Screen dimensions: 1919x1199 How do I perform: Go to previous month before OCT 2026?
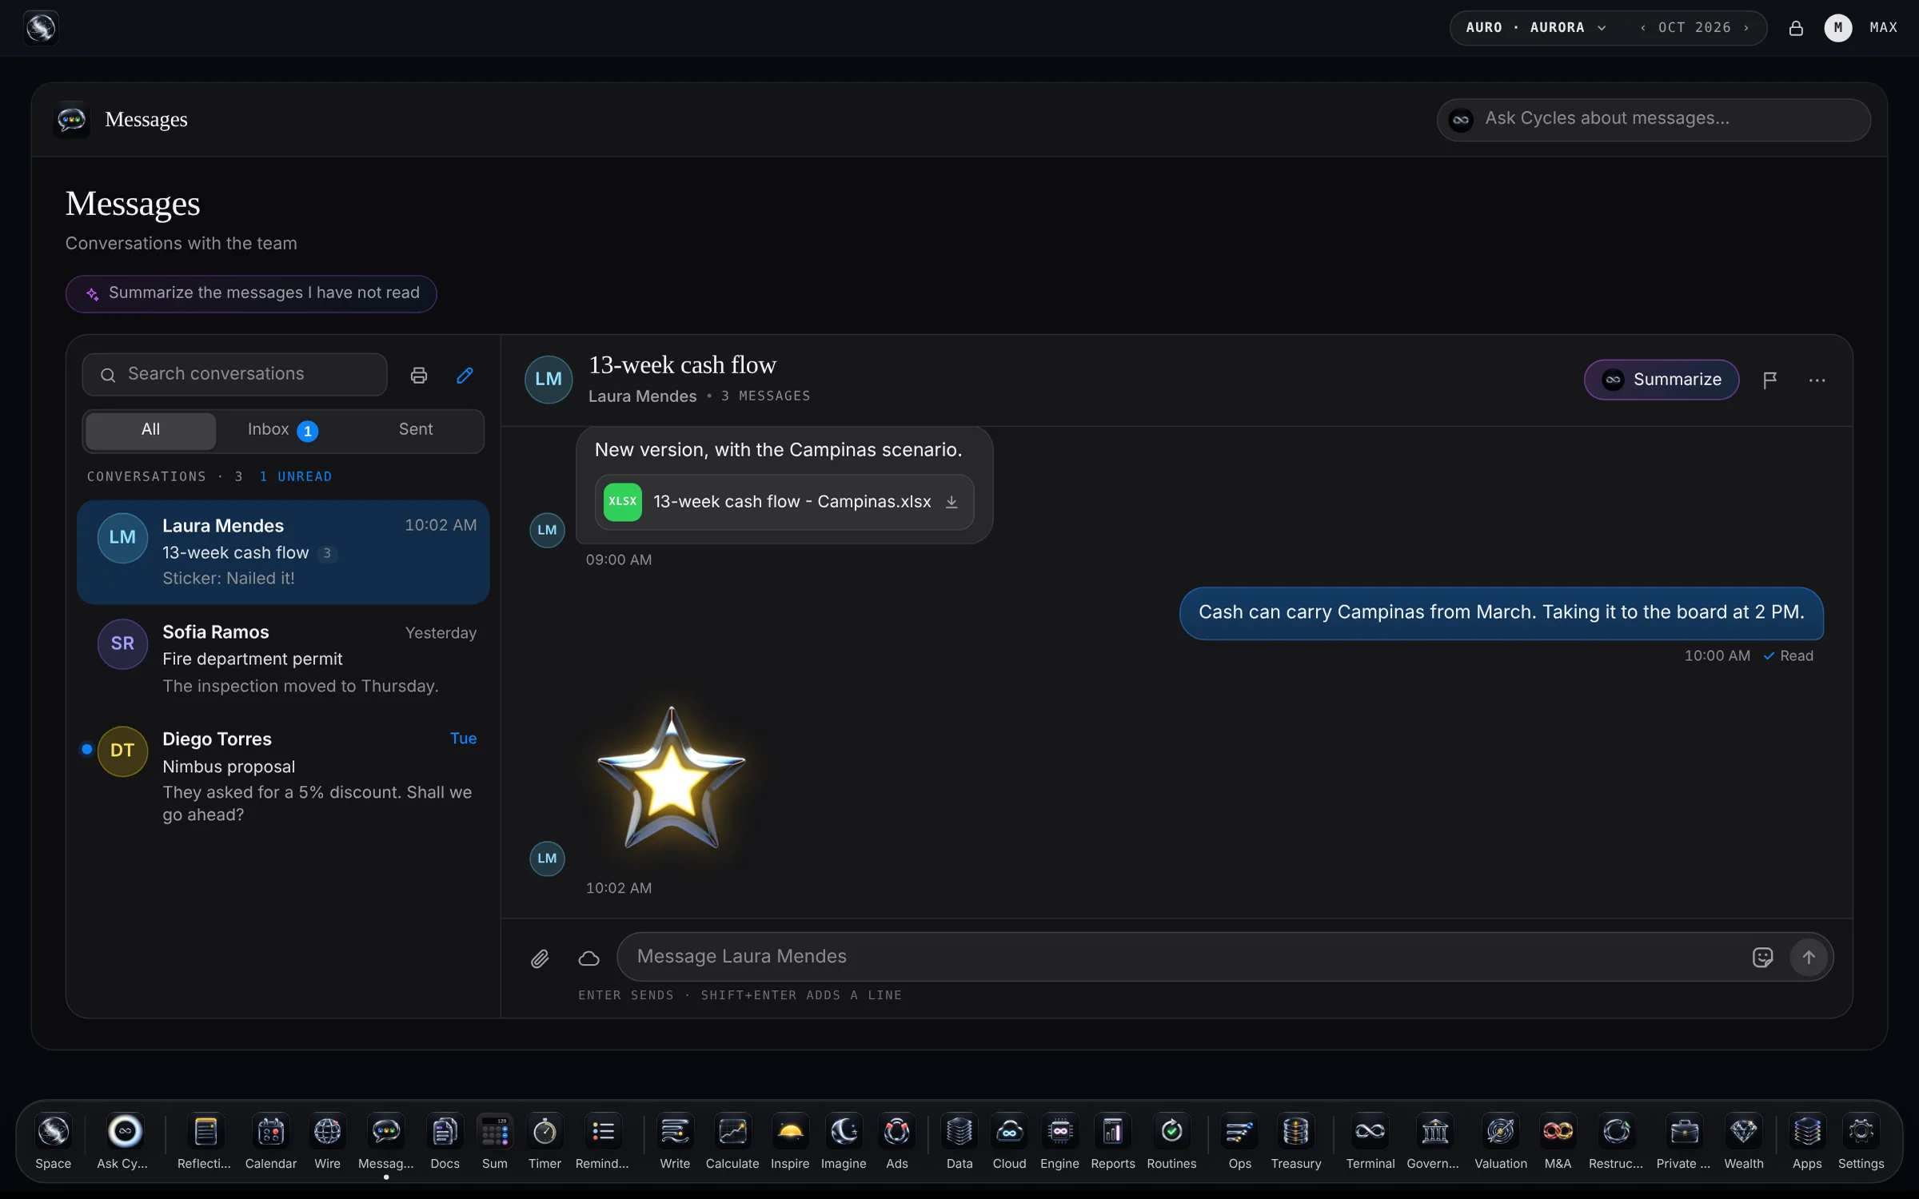click(1642, 28)
